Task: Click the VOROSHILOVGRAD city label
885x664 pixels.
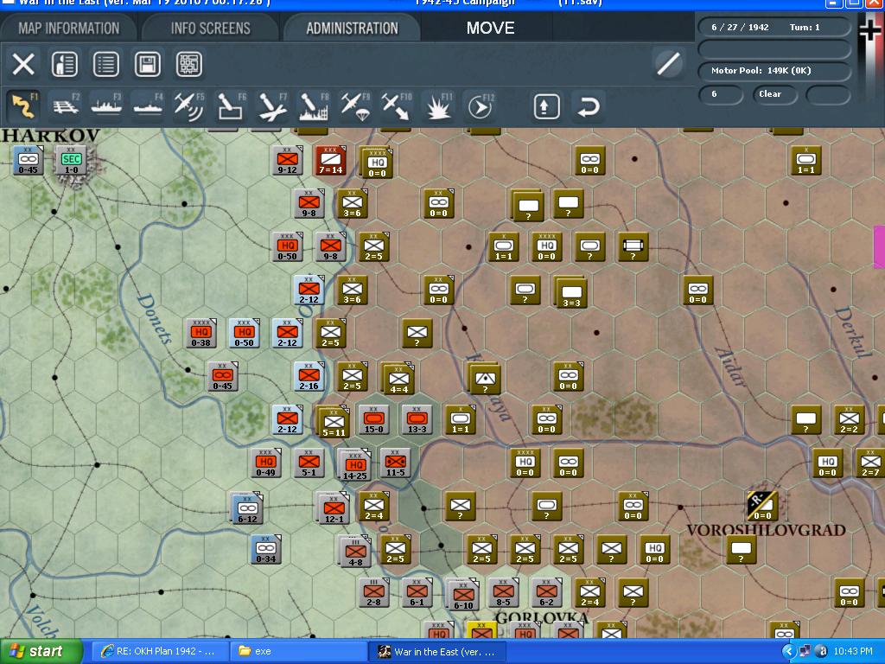Action: pyautogui.click(x=766, y=530)
